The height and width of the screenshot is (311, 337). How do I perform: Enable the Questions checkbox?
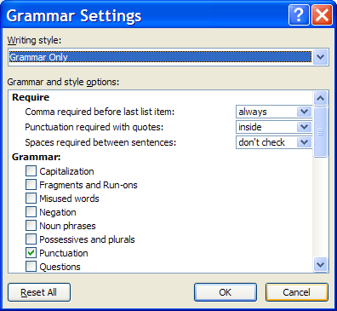tap(31, 267)
